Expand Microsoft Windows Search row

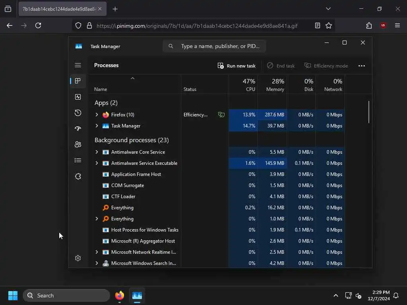97,263
